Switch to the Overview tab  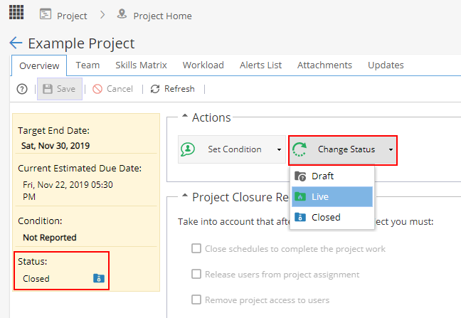pos(39,65)
